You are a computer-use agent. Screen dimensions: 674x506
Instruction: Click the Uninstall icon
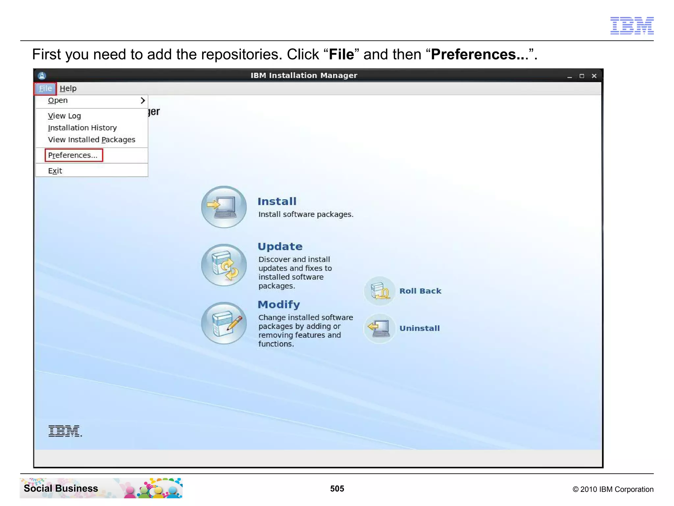click(379, 328)
